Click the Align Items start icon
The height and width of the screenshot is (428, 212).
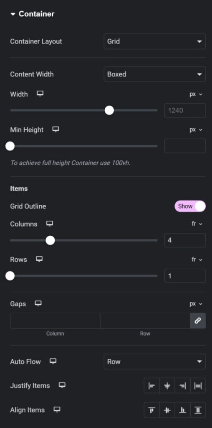151,410
